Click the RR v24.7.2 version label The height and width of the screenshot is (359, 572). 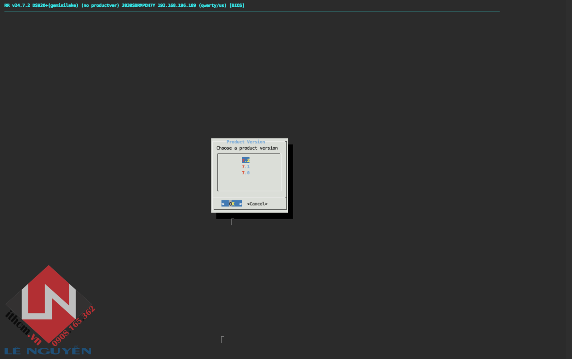point(17,5)
